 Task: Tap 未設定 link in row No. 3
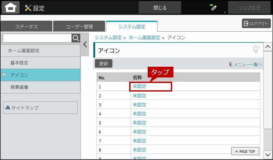pos(139,105)
